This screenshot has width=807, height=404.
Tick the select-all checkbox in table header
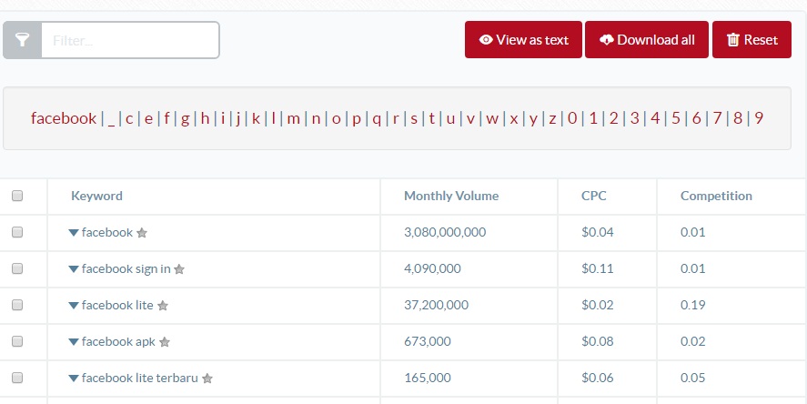point(17,196)
